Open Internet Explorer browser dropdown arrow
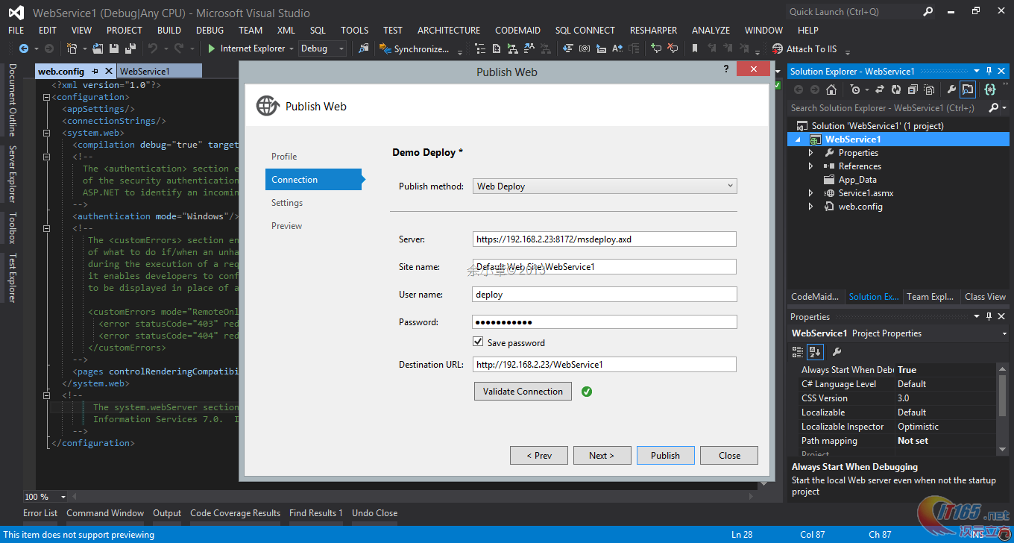The width and height of the screenshot is (1014, 543). (292, 48)
